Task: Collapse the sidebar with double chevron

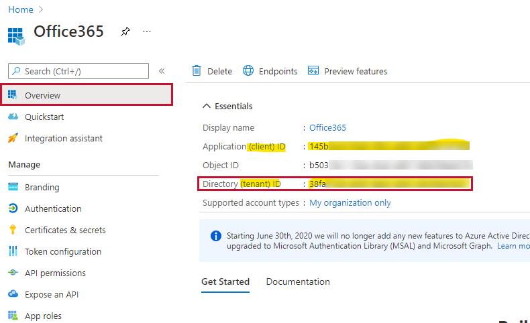Action: [x=162, y=71]
